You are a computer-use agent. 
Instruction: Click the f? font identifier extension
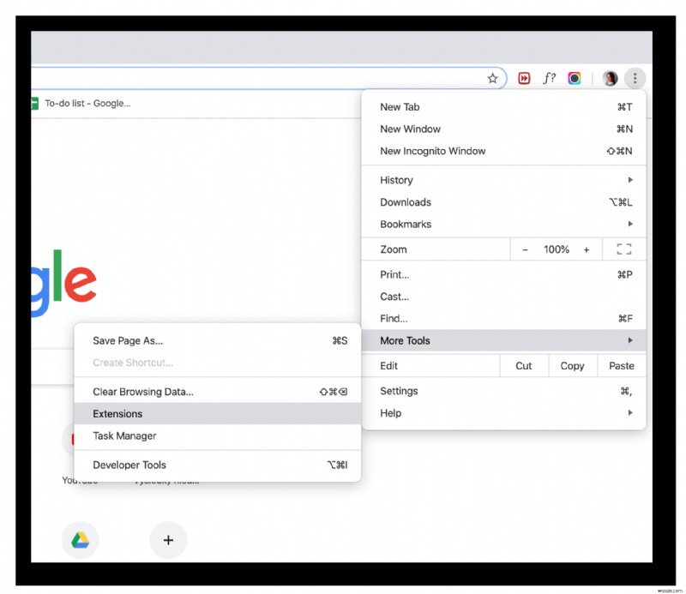click(549, 78)
